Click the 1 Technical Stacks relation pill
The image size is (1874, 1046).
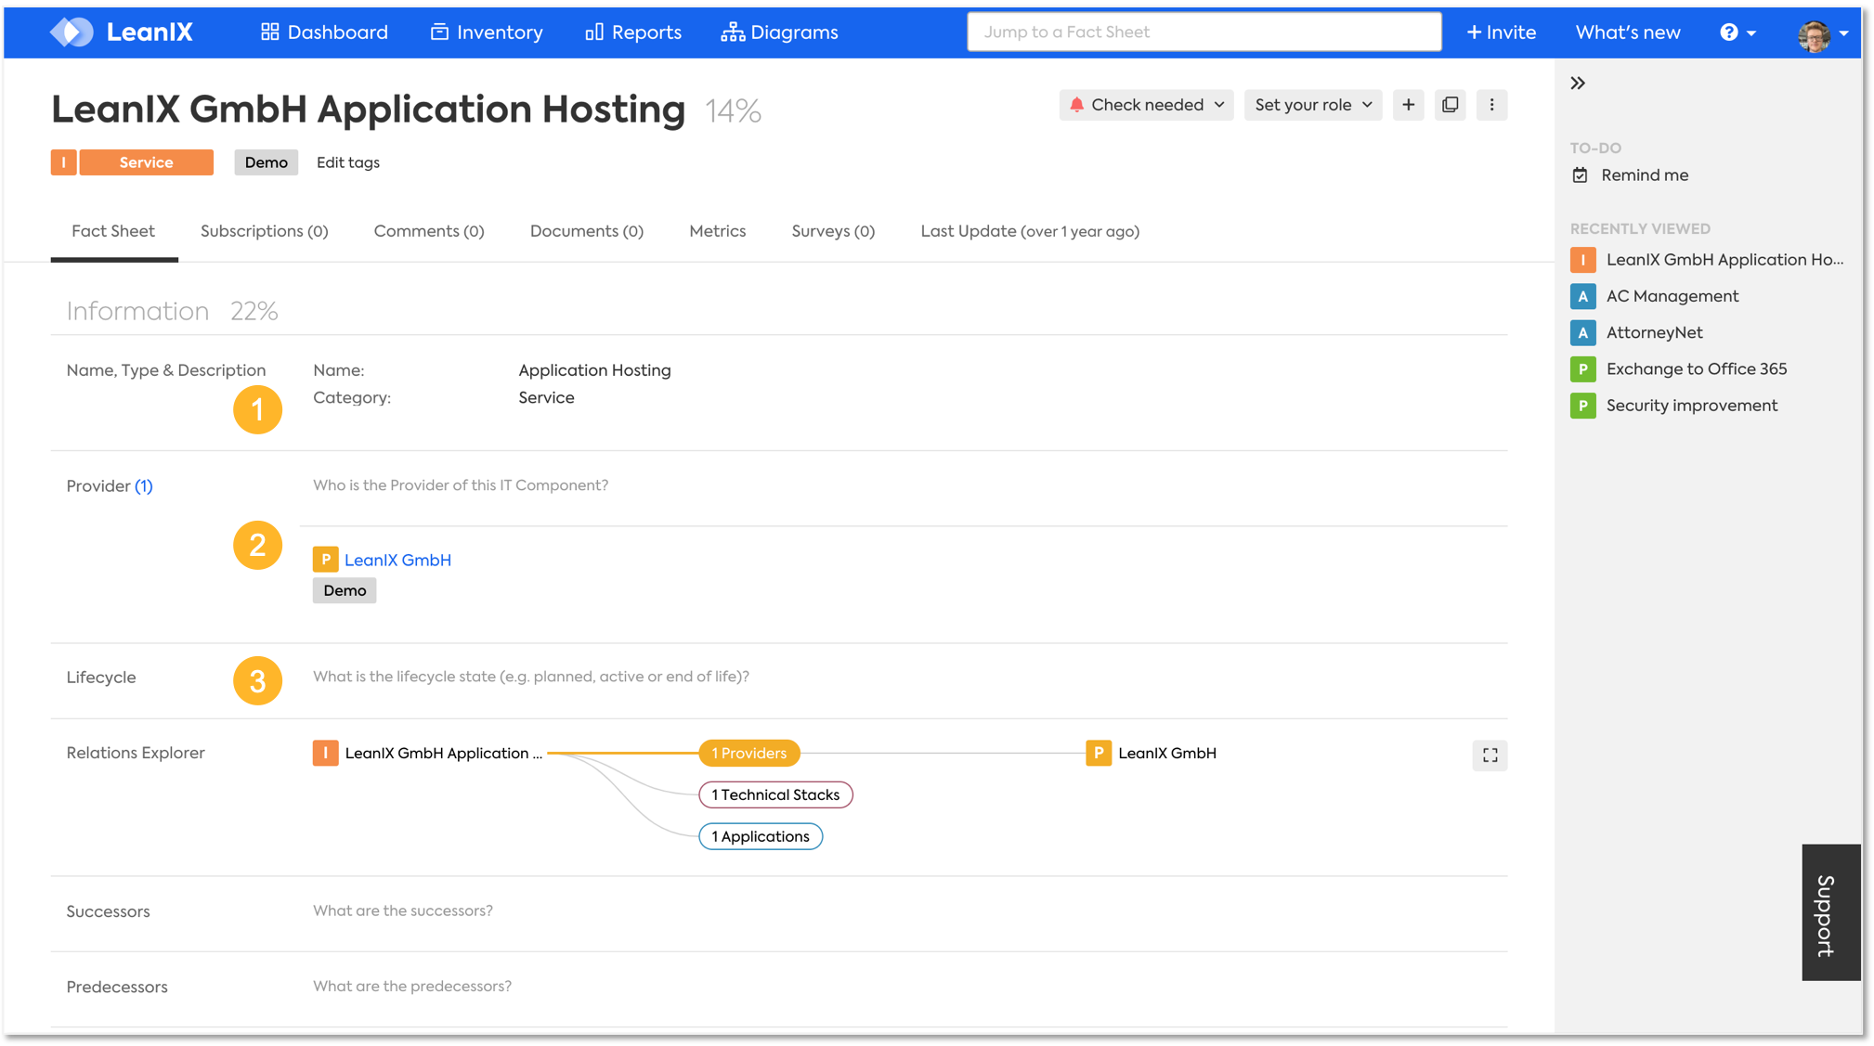(774, 794)
